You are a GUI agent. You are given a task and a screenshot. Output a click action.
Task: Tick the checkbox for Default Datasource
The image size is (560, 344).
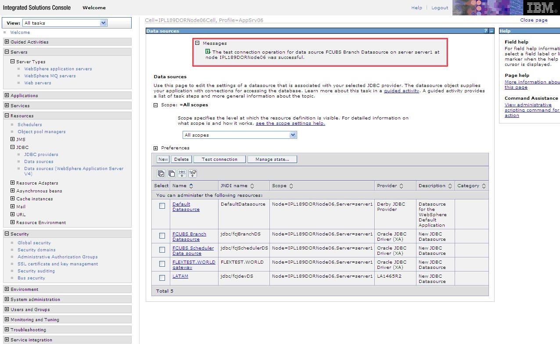click(x=162, y=206)
